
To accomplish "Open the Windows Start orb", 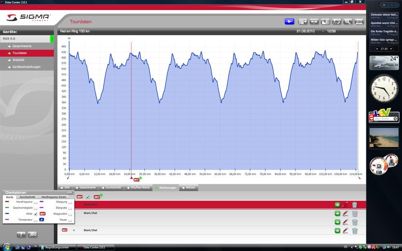I will click(x=6, y=247).
